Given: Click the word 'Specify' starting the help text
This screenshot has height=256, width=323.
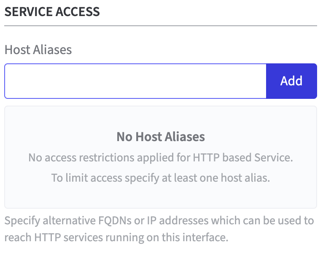Looking at the screenshot, I should click(20, 221).
